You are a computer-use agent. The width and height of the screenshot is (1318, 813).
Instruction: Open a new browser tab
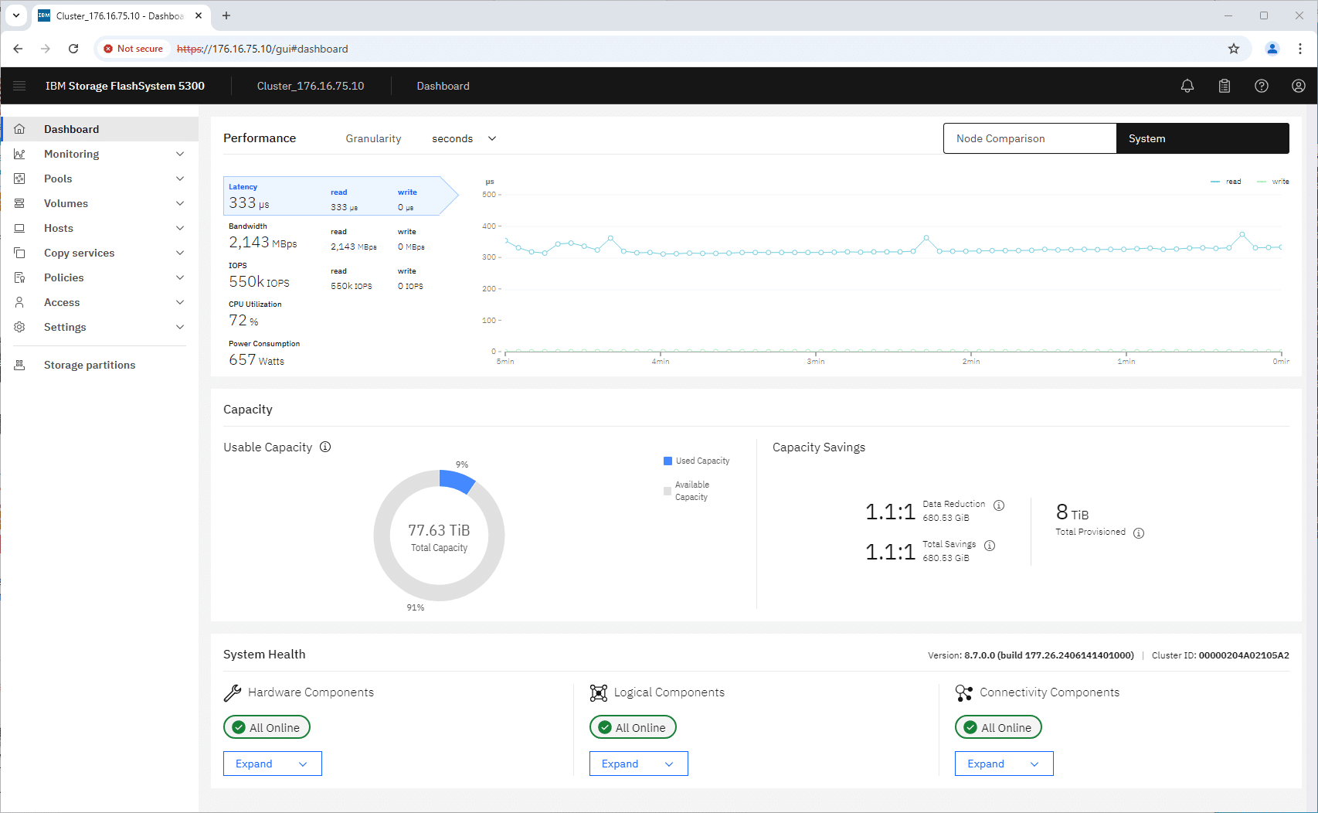[226, 15]
